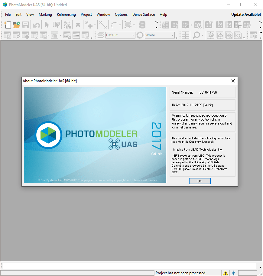This screenshot has width=263, height=276.
Task: Click the table/grid view icon
Action: [185, 35]
